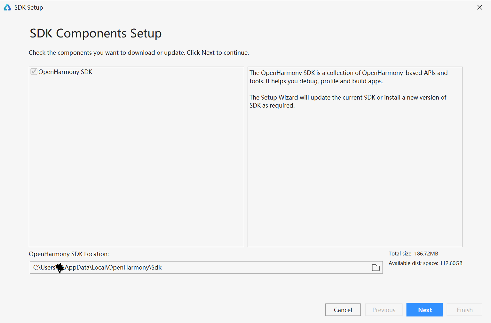This screenshot has height=323, width=491.
Task: Click the OpenHarmony SDK Location label
Action: click(69, 254)
